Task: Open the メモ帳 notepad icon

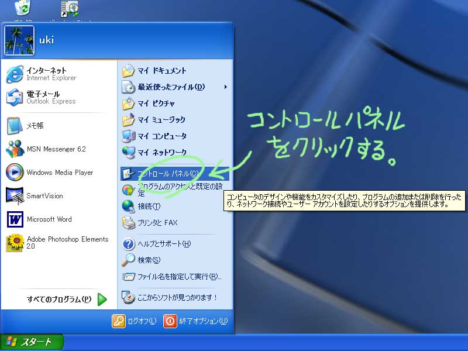Action: 15,126
